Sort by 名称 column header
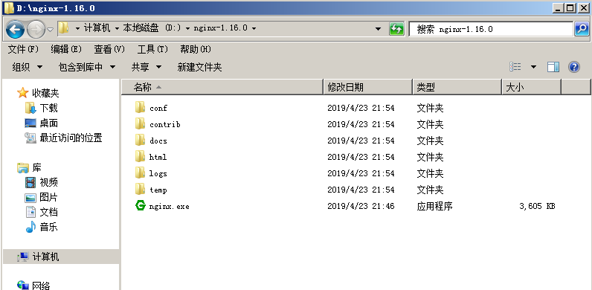 [222, 87]
